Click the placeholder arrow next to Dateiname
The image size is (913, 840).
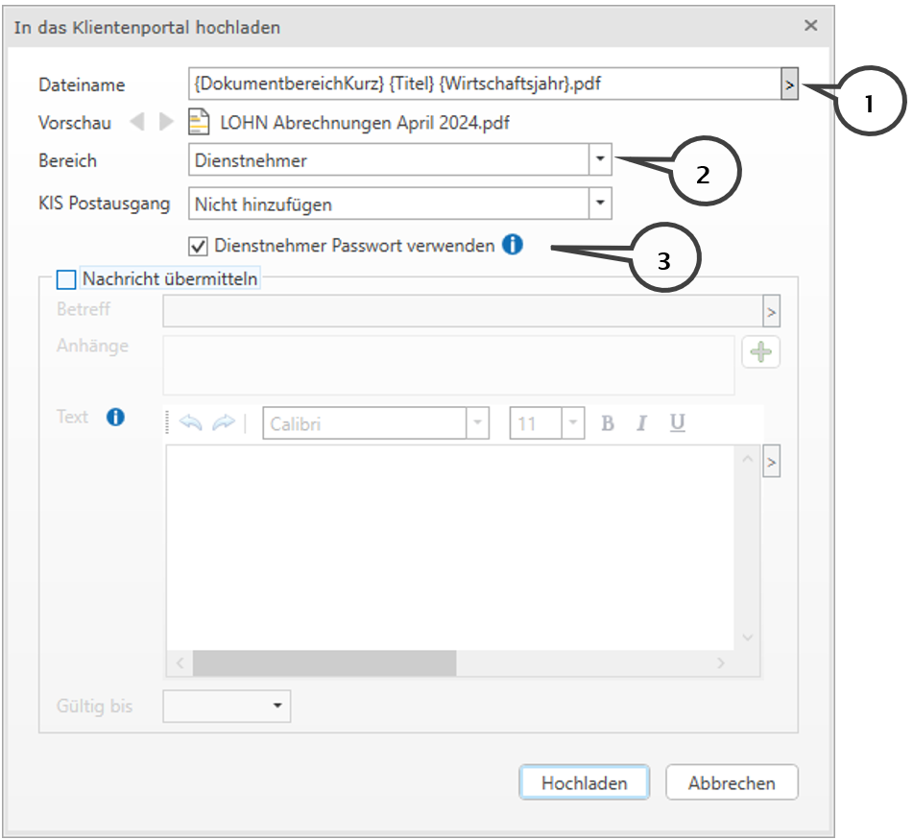[x=788, y=84]
